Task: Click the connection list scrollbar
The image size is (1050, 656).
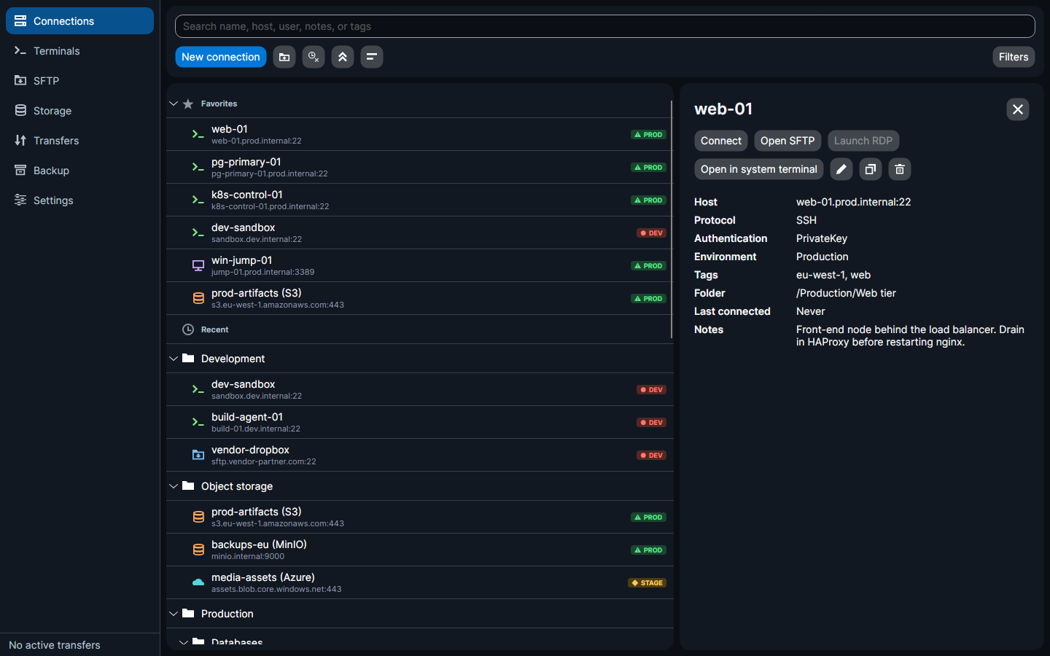Action: 671,220
